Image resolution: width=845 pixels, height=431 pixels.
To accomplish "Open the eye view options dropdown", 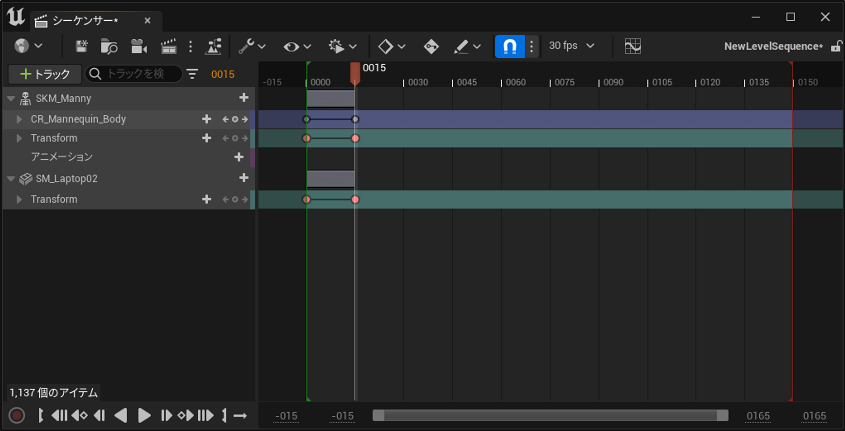I will [297, 46].
